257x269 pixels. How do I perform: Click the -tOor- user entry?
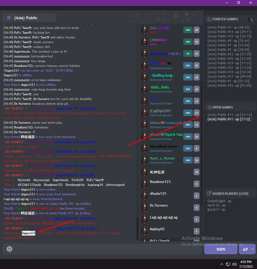tap(170, 101)
